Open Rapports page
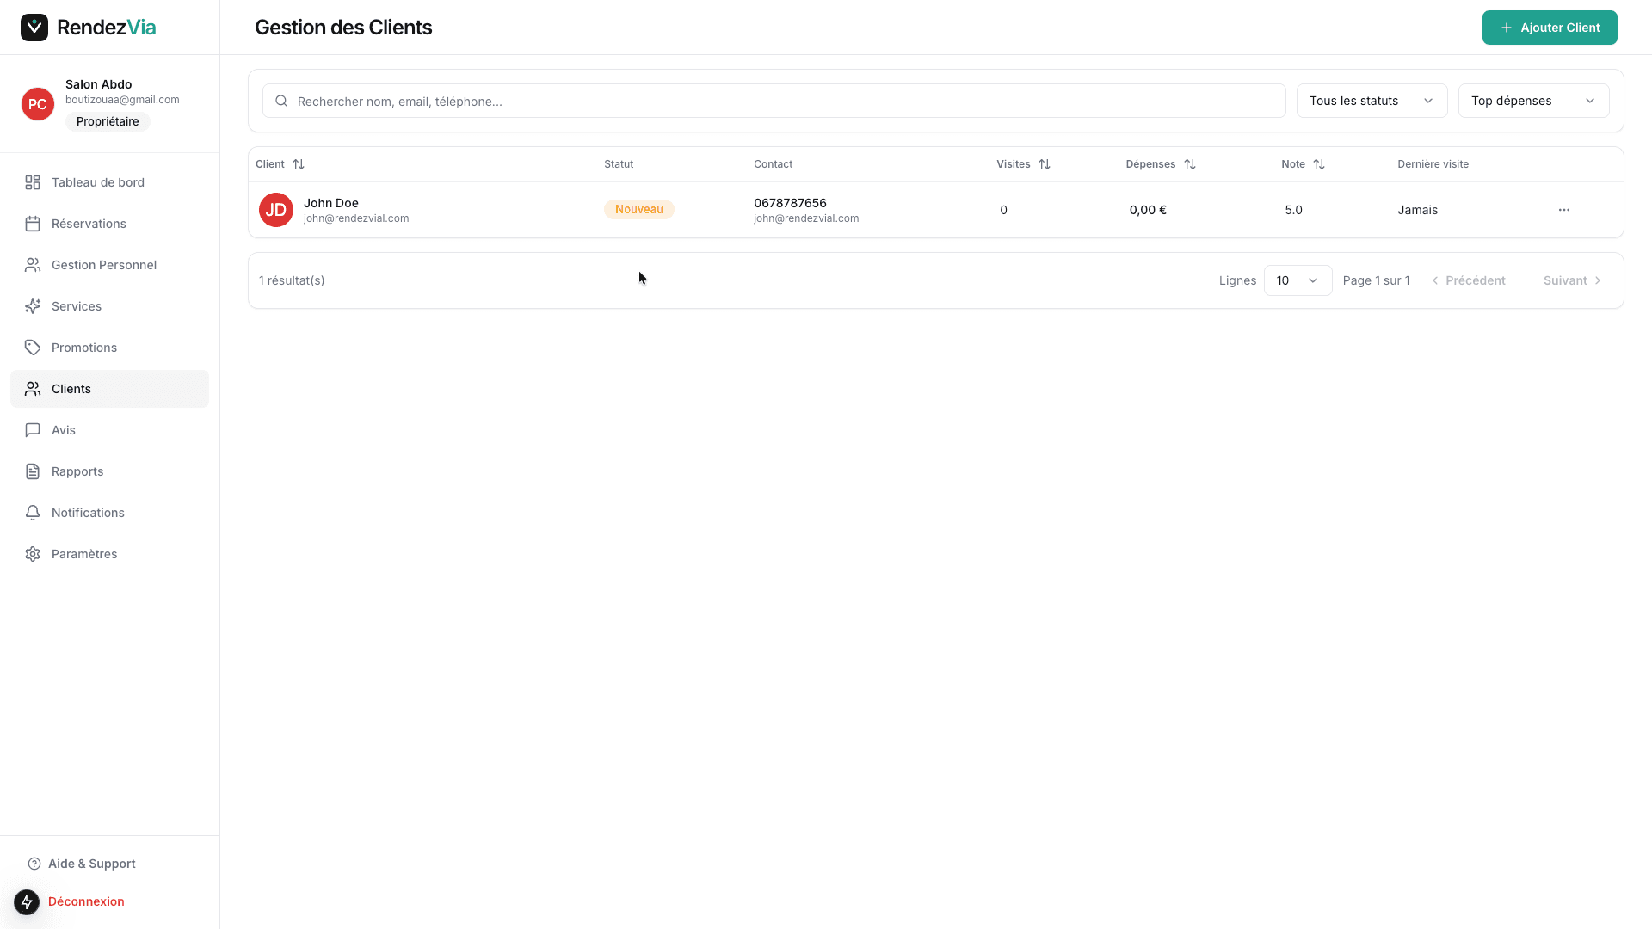This screenshot has width=1652, height=929. tap(109, 471)
